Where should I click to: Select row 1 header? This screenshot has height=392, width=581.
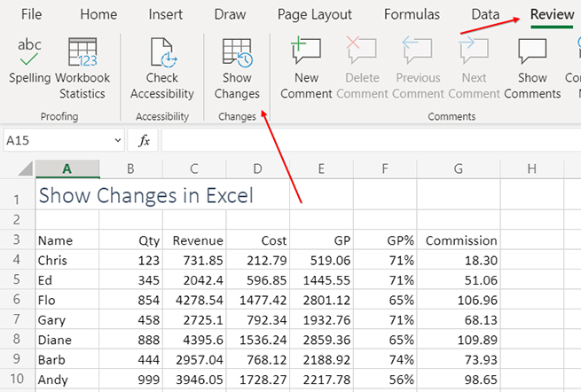[17, 194]
